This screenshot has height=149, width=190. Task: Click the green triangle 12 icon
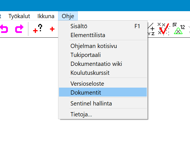179,29
